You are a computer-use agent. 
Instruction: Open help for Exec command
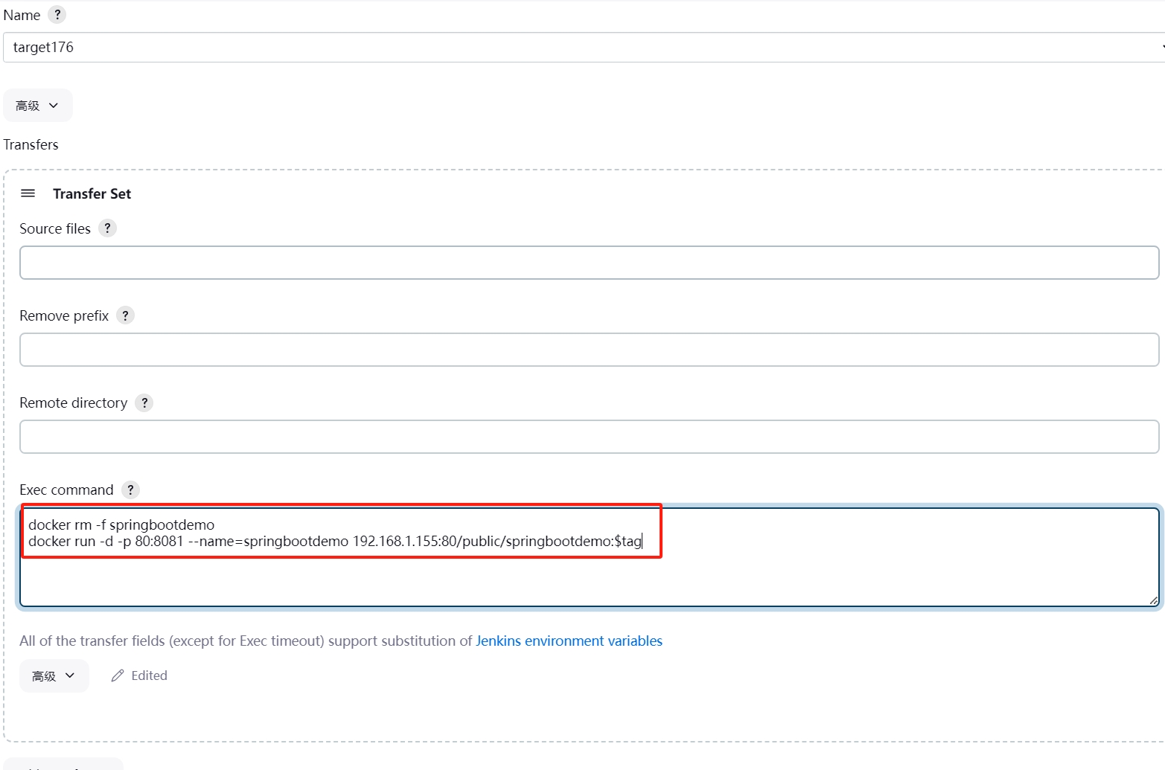130,490
